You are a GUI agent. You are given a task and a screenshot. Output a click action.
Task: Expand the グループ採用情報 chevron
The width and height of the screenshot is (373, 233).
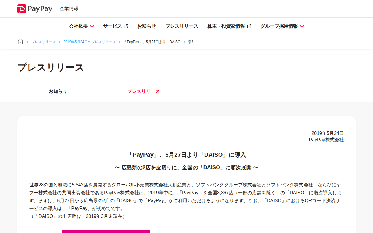point(302,27)
